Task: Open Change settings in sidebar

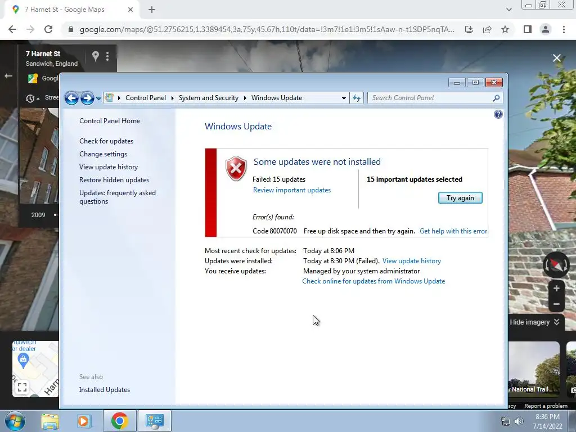Action: [103, 154]
